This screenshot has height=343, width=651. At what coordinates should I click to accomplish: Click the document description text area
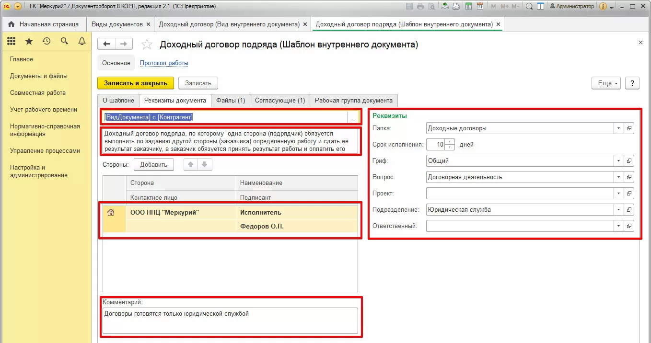tap(231, 141)
